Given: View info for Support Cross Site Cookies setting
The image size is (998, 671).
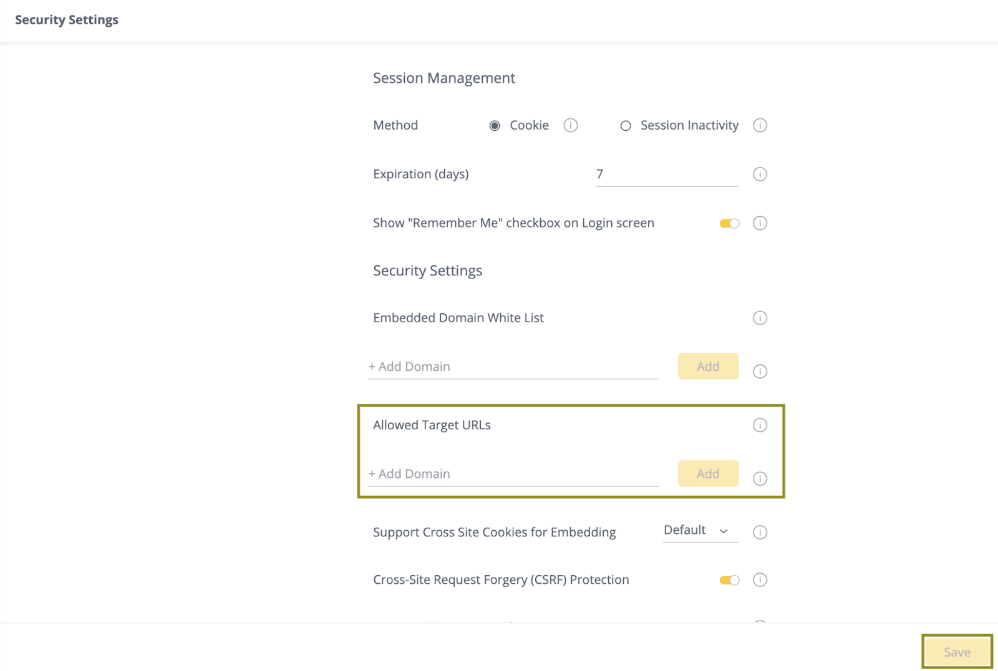Looking at the screenshot, I should [x=760, y=532].
